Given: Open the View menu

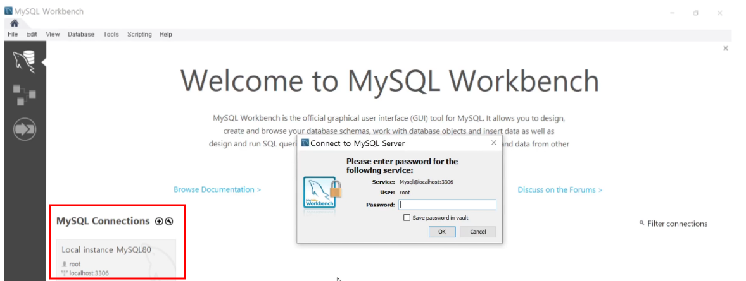Looking at the screenshot, I should (x=53, y=34).
